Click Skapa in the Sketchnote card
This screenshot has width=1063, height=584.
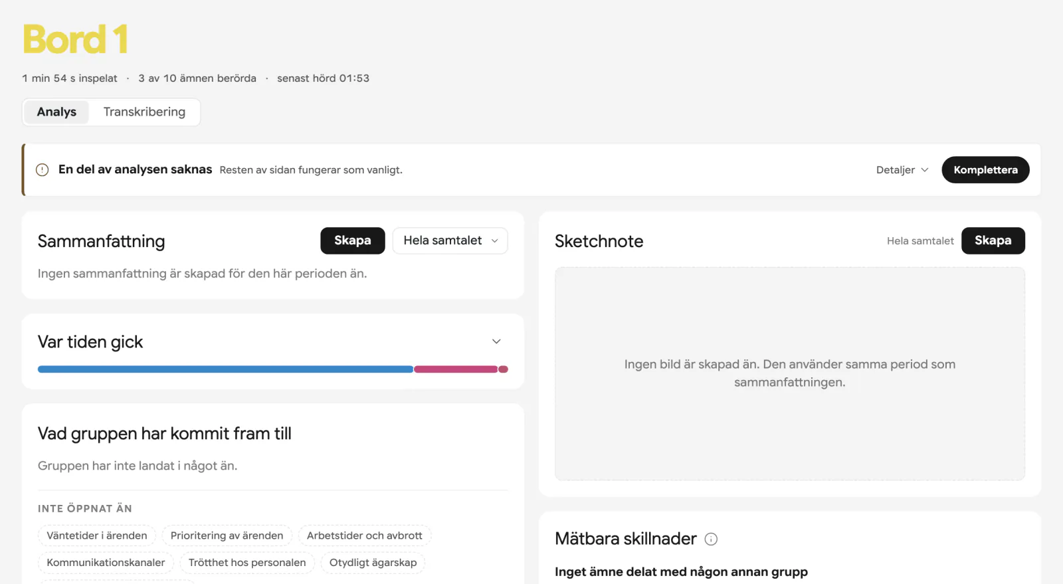tap(993, 241)
